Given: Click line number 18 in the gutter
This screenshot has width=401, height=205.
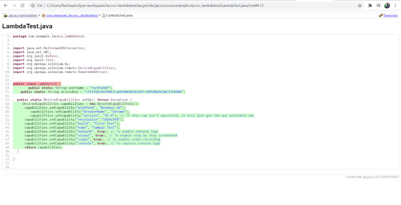Looking at the screenshot, I should pyautogui.click(x=9, y=104).
